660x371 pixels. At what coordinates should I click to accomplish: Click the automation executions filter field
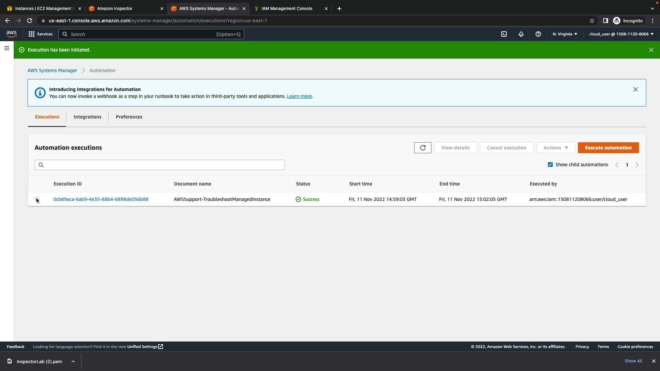pyautogui.click(x=160, y=165)
